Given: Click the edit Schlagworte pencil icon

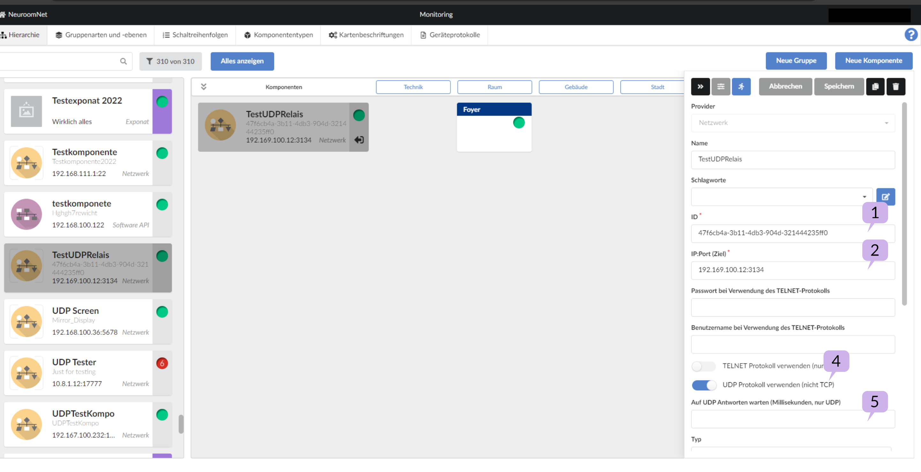Looking at the screenshot, I should point(885,197).
